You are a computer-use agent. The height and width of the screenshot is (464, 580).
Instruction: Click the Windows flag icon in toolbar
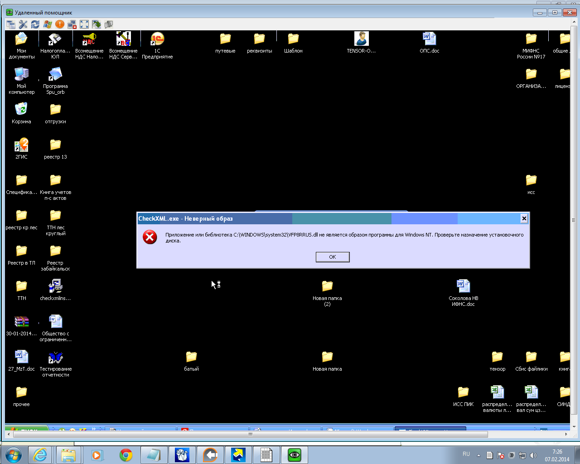pyautogui.click(x=48, y=24)
